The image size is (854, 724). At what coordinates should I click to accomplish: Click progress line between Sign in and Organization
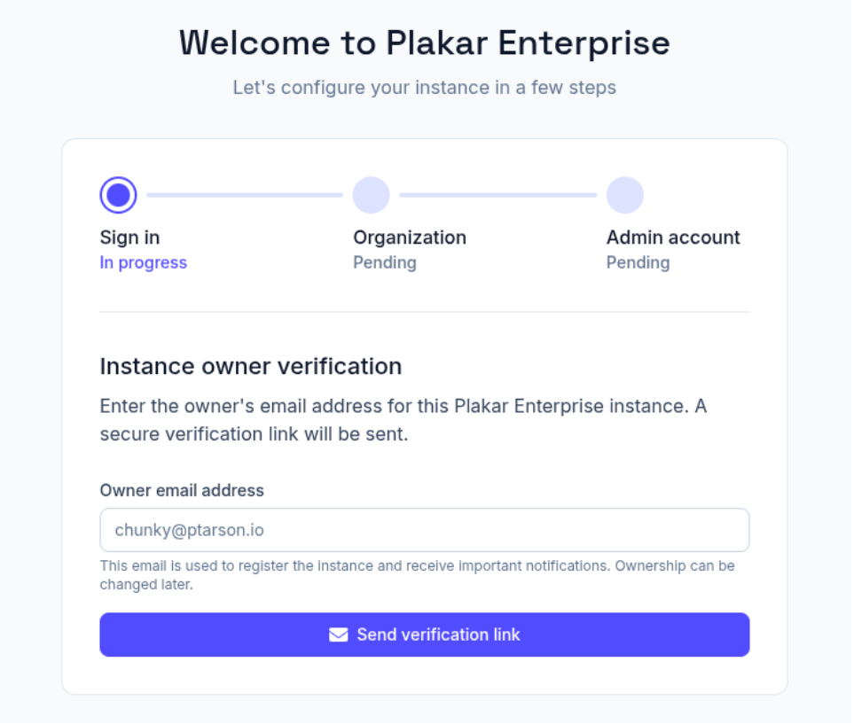point(245,195)
